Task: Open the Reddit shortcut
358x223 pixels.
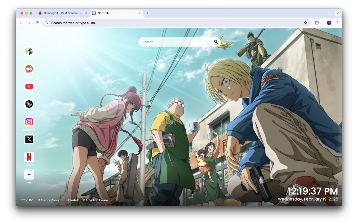Action: click(29, 69)
